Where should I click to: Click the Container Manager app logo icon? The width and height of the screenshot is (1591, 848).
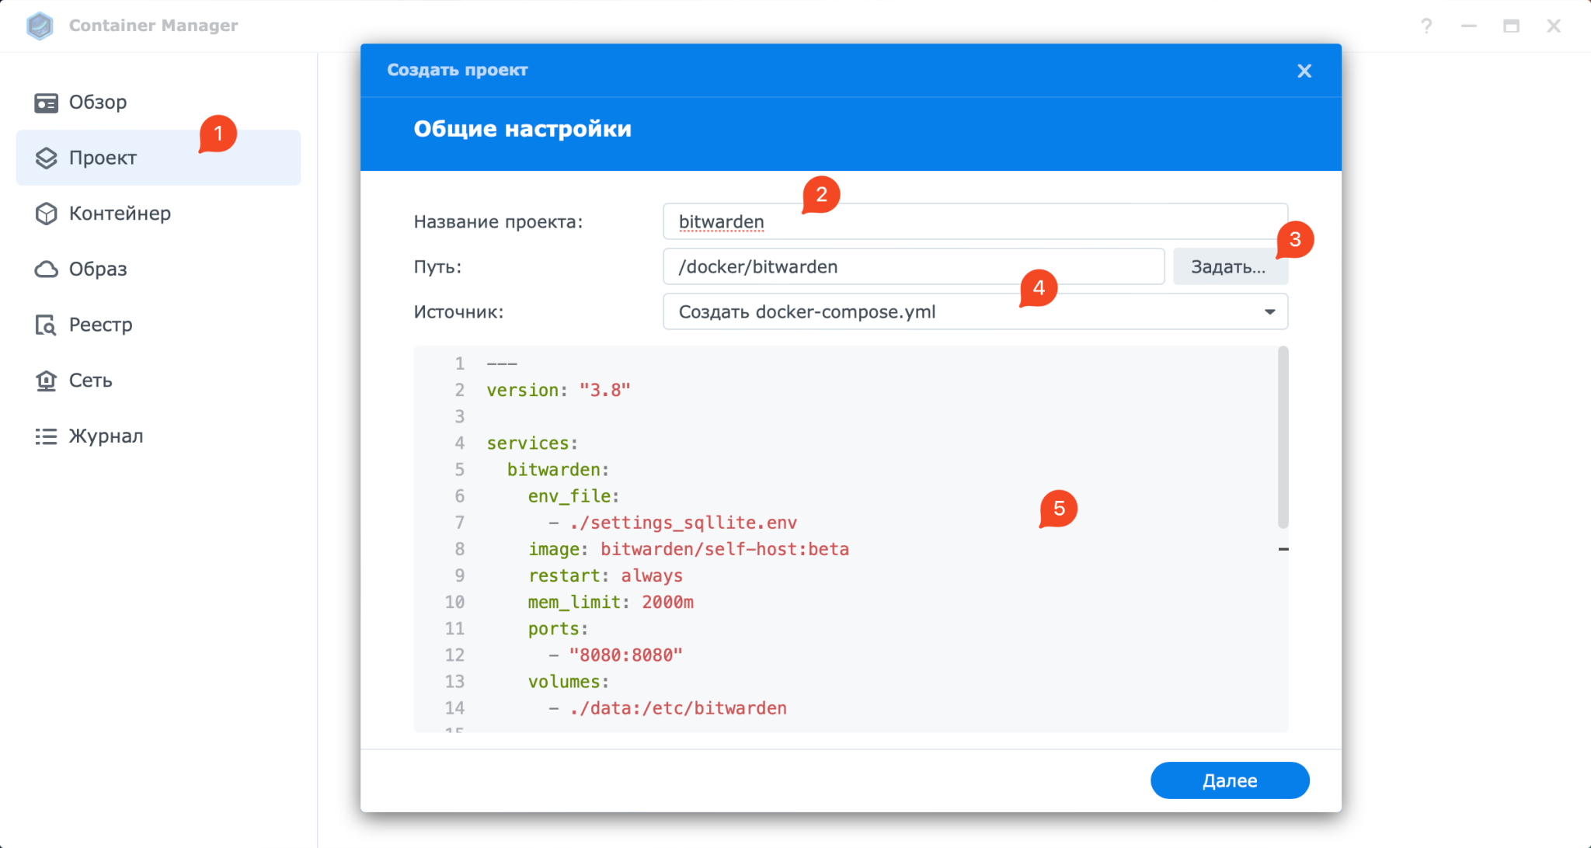[40, 26]
